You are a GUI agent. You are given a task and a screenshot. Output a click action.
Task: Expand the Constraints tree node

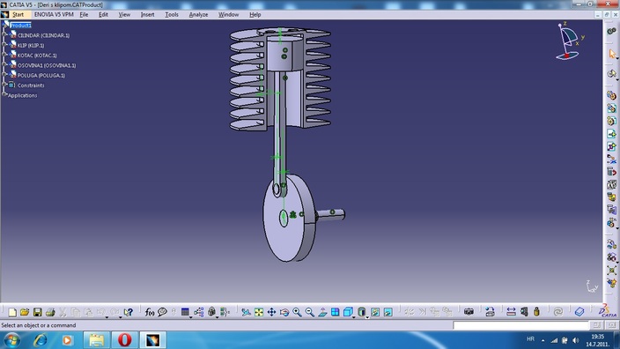(x=4, y=85)
